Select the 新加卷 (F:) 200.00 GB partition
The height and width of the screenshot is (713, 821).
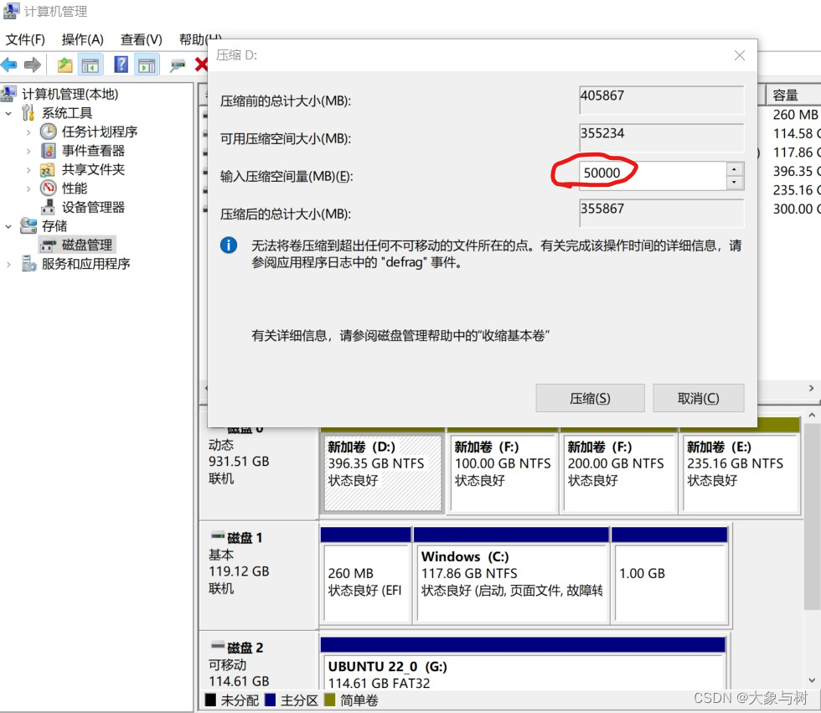pyautogui.click(x=618, y=473)
